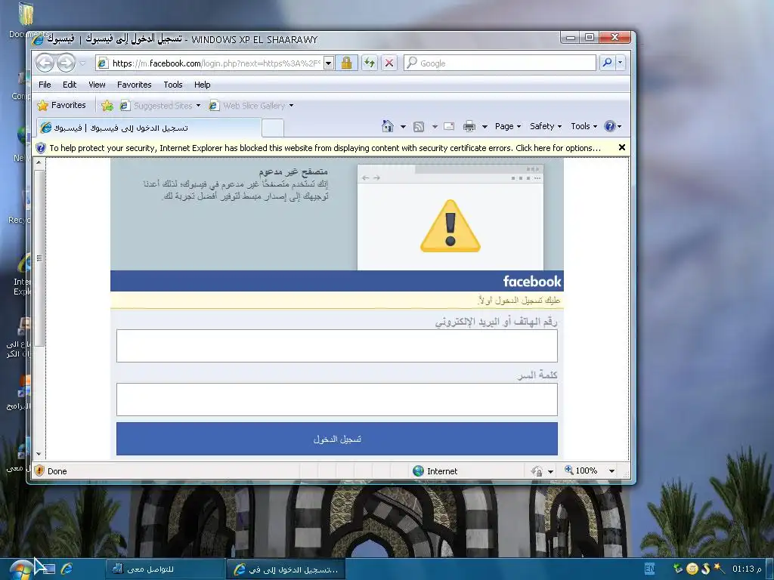The width and height of the screenshot is (774, 580).
Task: Select the Facebook login tab
Action: [x=148, y=128]
